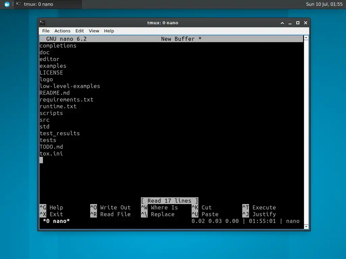Open the Actions menu

[62, 31]
